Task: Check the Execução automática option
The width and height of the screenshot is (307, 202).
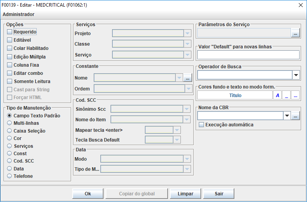Action: click(x=202, y=125)
